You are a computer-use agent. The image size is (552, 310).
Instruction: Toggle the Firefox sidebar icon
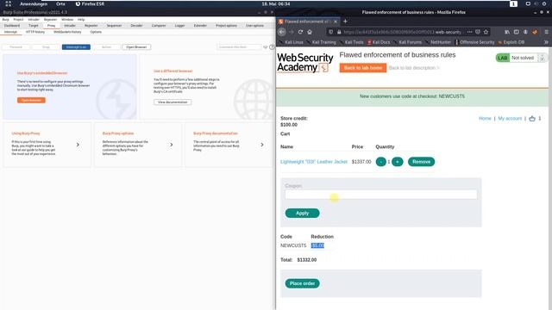[516, 32]
